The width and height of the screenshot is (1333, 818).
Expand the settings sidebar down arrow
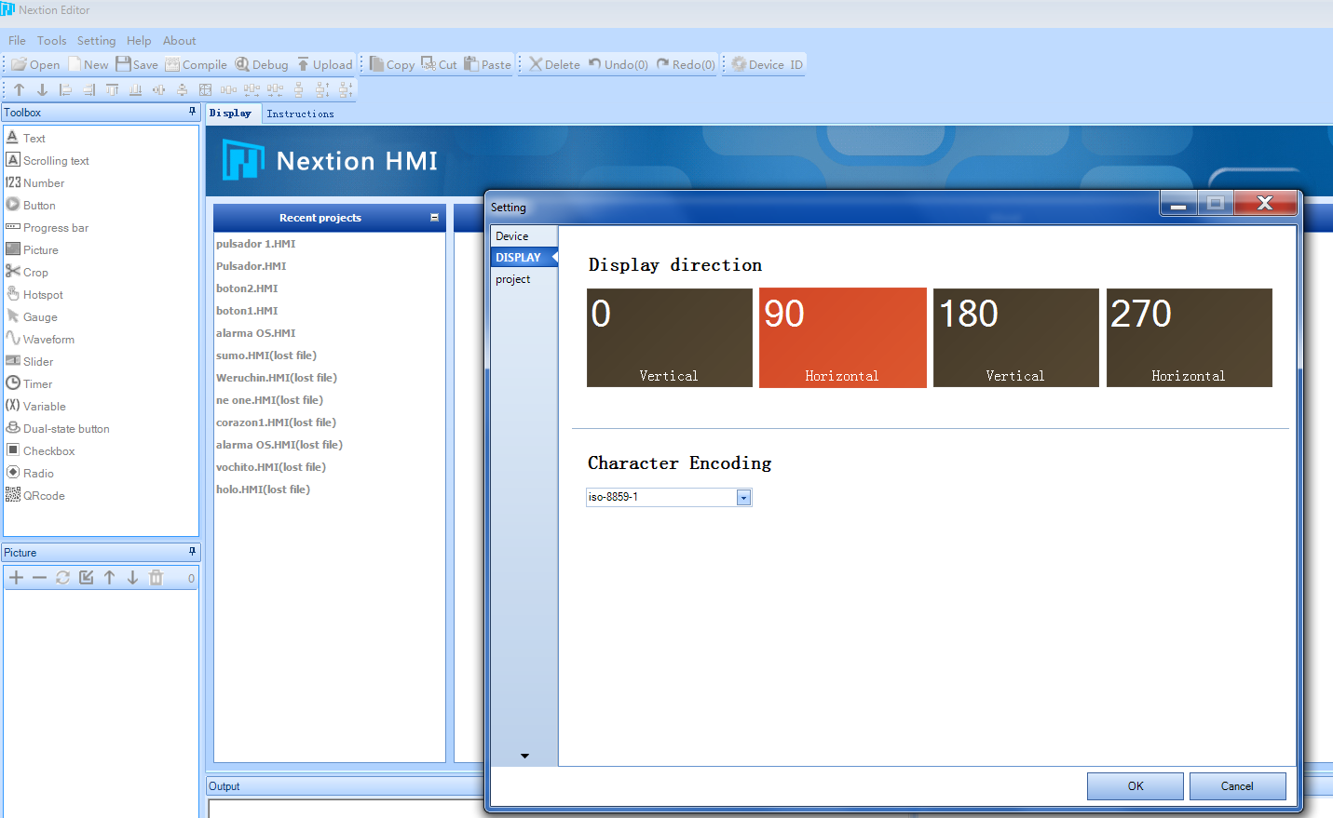point(524,756)
